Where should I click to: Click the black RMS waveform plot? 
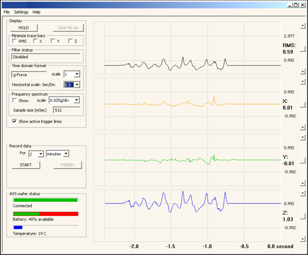(187, 48)
